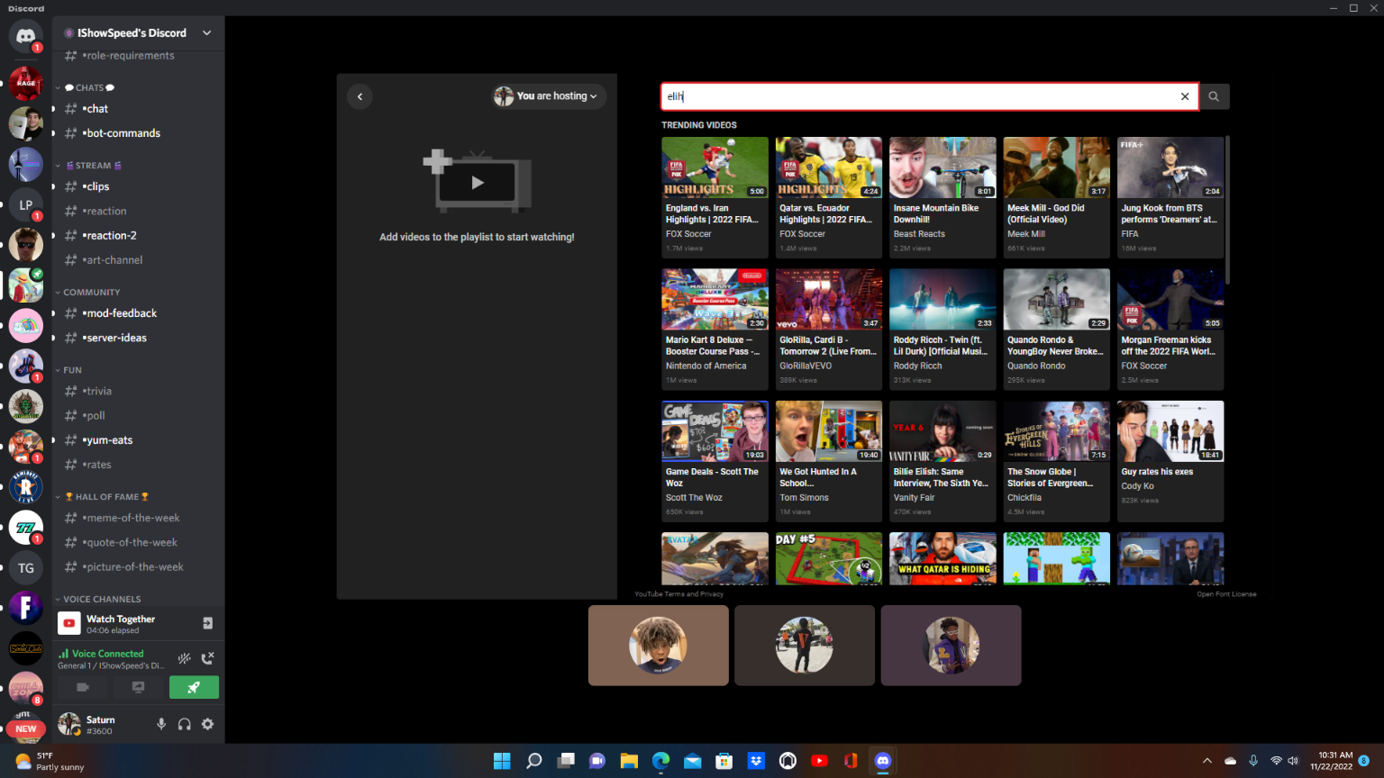Clear the video search text
This screenshot has height=778, width=1384.
[x=1185, y=96]
